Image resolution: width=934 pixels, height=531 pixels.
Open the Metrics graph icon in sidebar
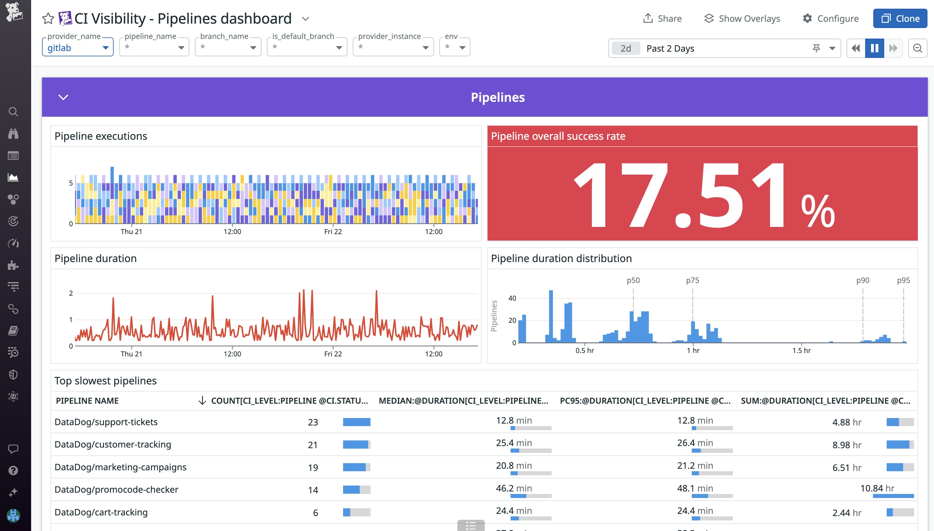pyautogui.click(x=13, y=178)
